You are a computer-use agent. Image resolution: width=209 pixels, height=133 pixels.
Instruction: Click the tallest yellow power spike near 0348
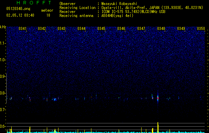click(x=158, y=127)
